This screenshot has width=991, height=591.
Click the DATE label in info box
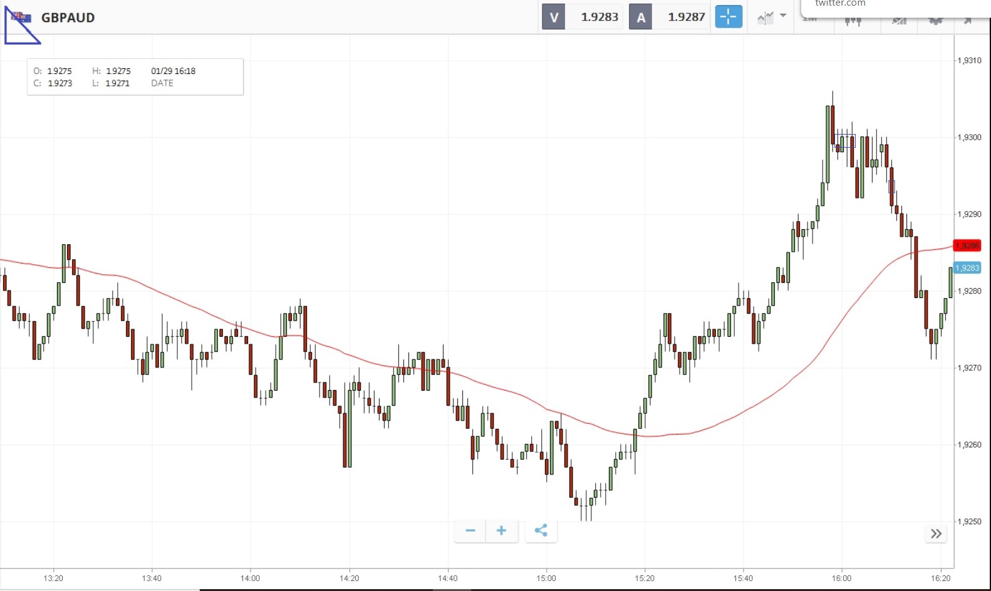[162, 83]
